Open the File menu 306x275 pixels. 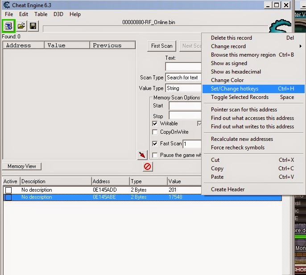9,14
